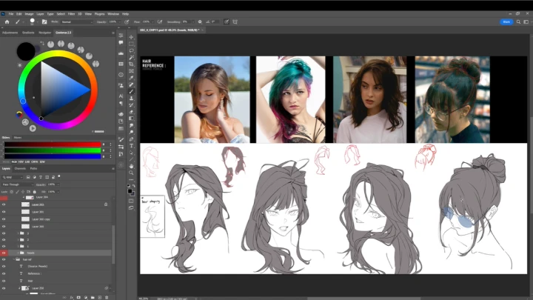Select the Gradient tool
Screen dimensions: 533x300
[x=131, y=119]
